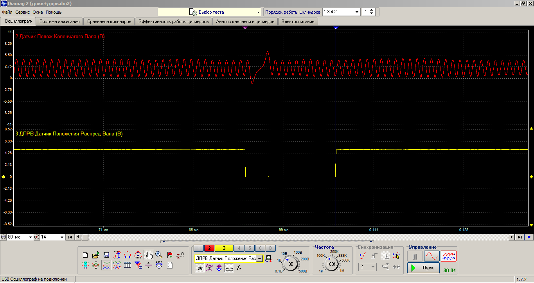Click the purple waveform filter icon
Image resolution: width=534 pixels, height=283 pixels.
click(209, 268)
